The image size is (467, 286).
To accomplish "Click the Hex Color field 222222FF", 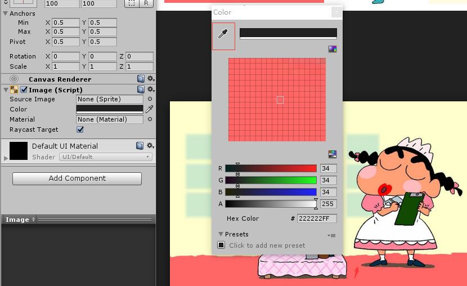I will (317, 218).
